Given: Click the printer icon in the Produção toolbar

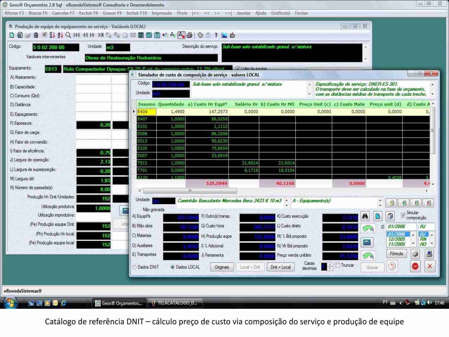Looking at the screenshot, I should pyautogui.click(x=189, y=35).
